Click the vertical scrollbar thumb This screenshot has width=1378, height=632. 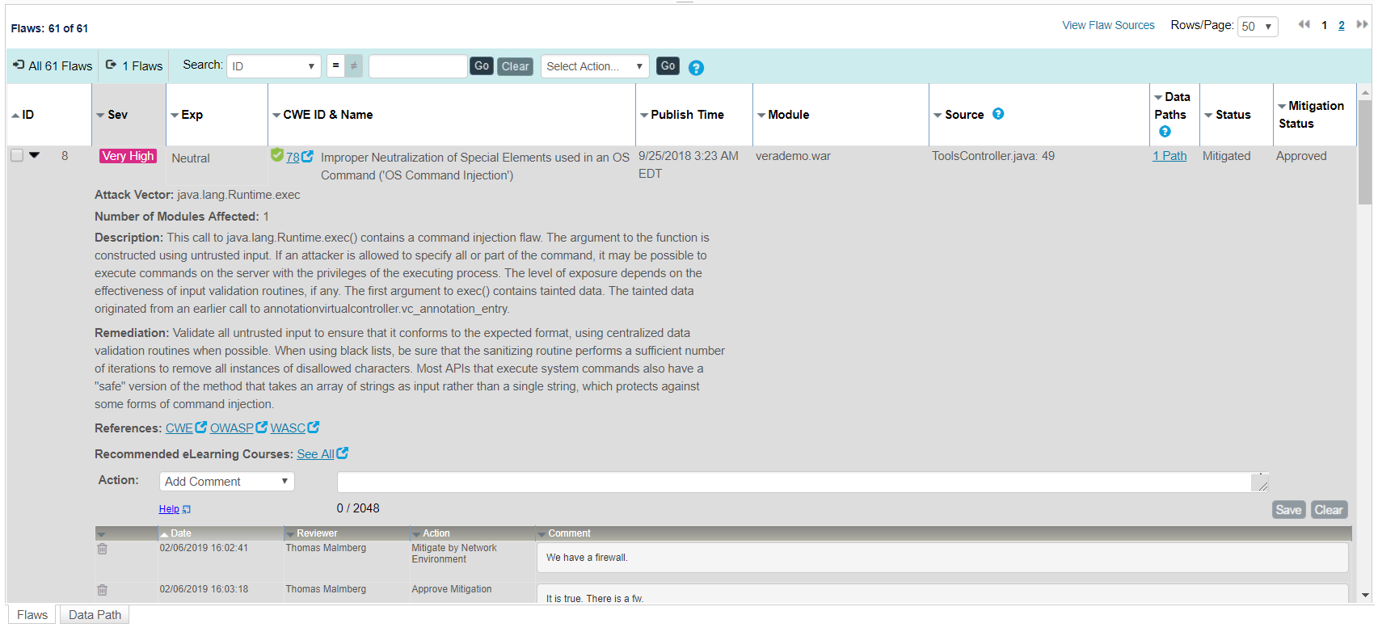pyautogui.click(x=1365, y=152)
